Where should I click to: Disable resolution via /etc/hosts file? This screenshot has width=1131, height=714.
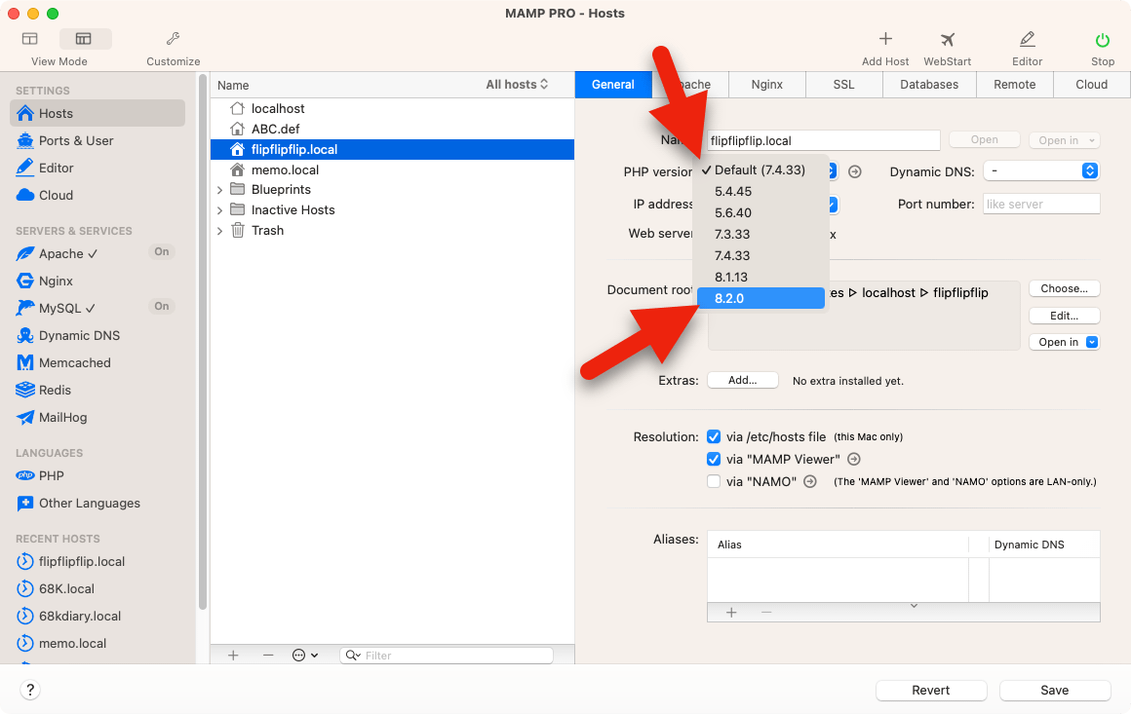point(714,437)
